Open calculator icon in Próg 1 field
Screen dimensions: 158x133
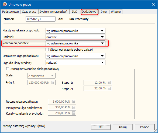(53, 83)
